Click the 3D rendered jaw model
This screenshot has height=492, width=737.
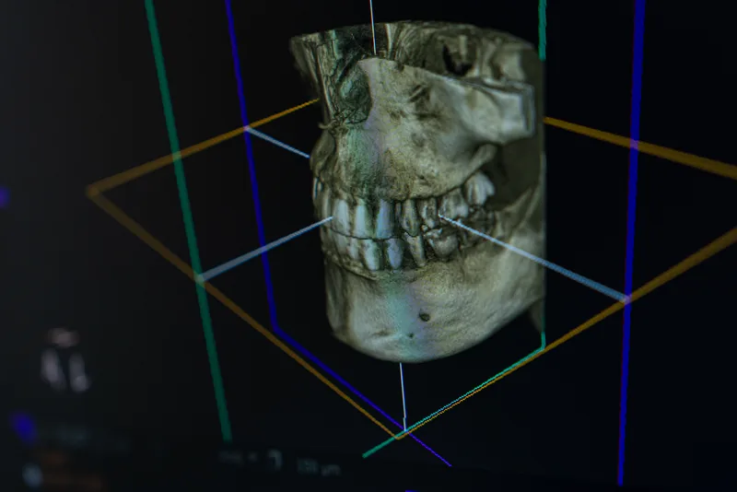pyautogui.click(x=418, y=193)
